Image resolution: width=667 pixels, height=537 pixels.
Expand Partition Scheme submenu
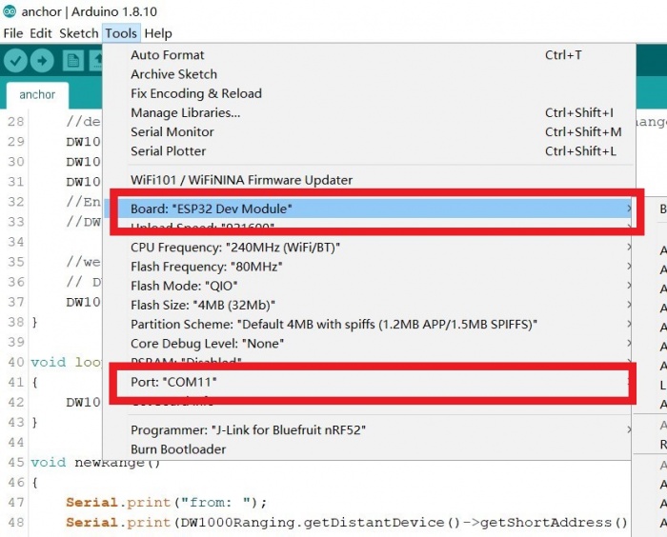pos(370,324)
